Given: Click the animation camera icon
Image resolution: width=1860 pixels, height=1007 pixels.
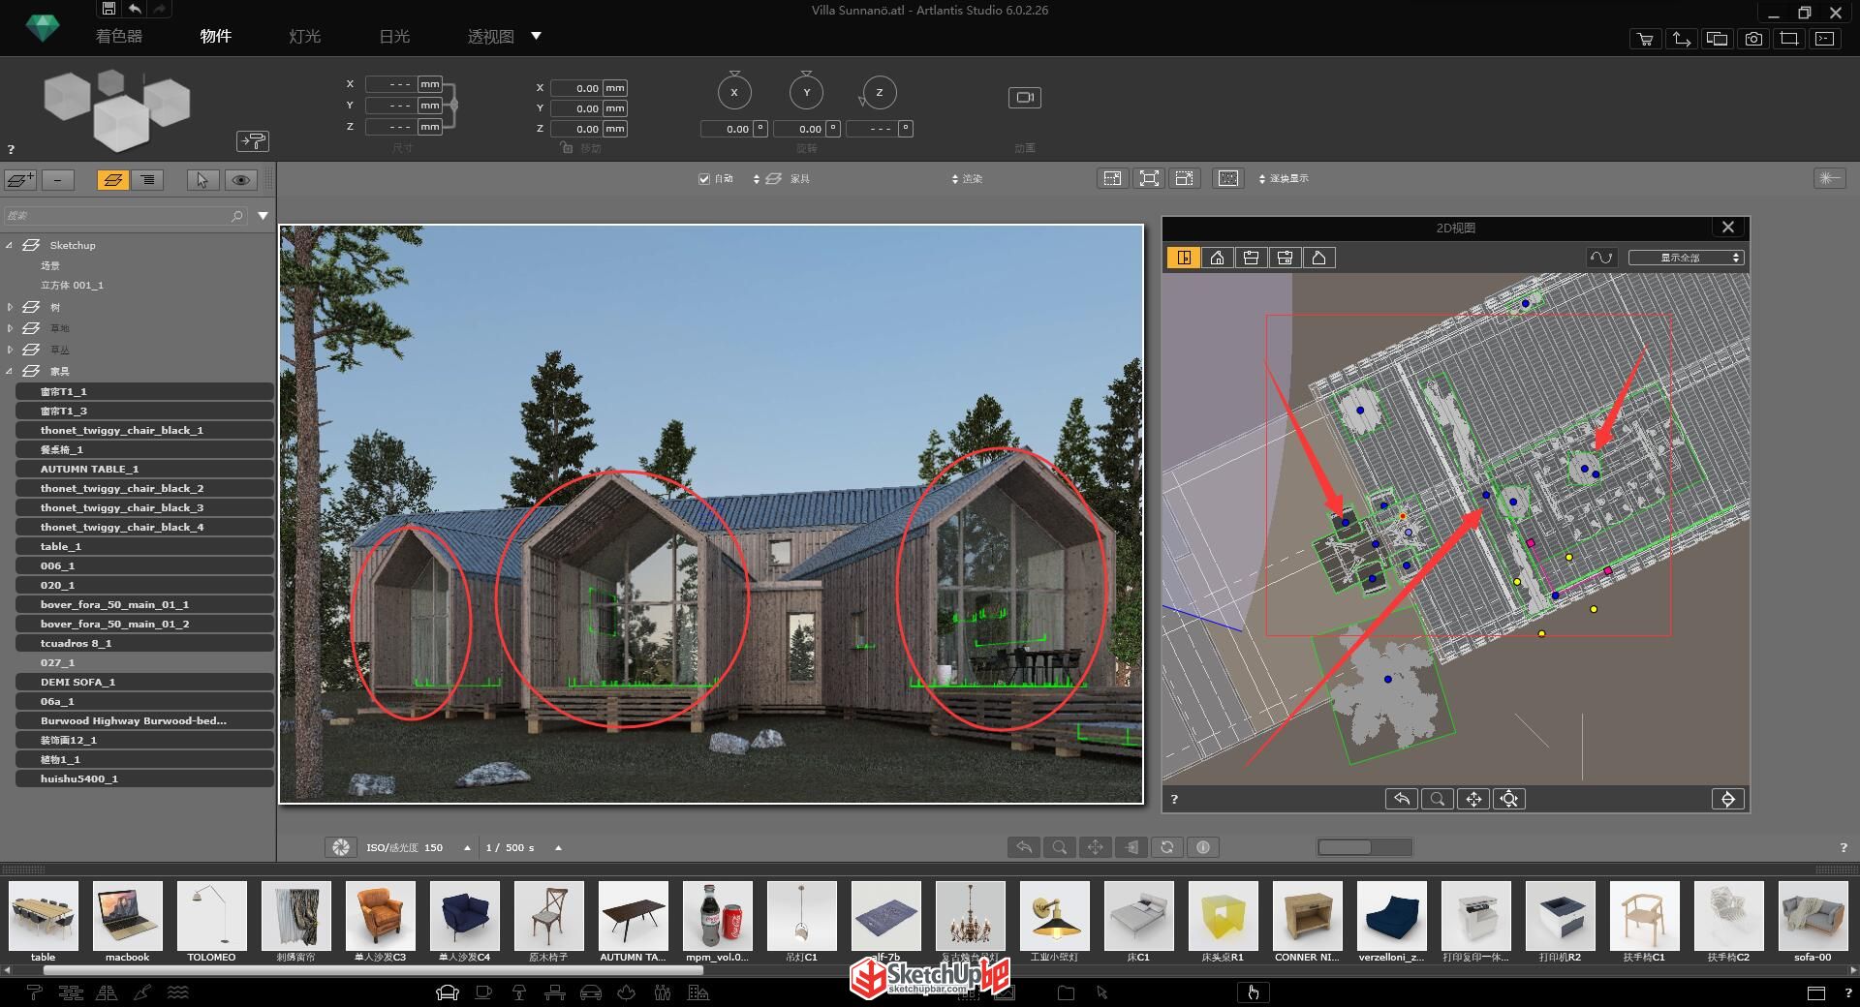Looking at the screenshot, I should click(1024, 97).
